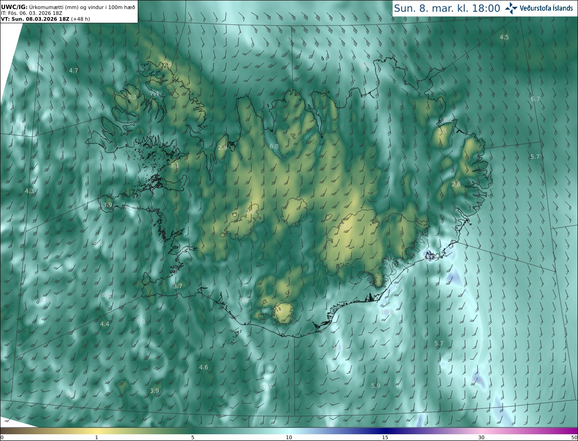Click the 15 tick label on the colorbar
This screenshot has height=441, width=578.
tap(385, 437)
